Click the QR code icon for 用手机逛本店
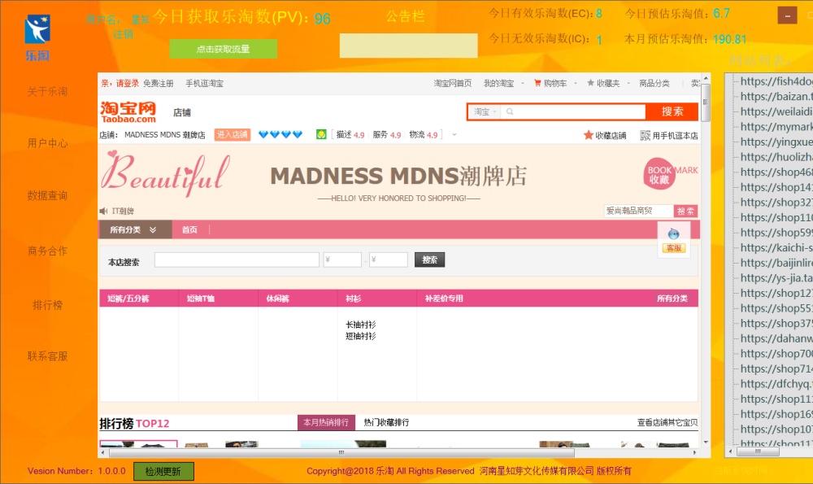The width and height of the screenshot is (813, 484). tap(645, 135)
